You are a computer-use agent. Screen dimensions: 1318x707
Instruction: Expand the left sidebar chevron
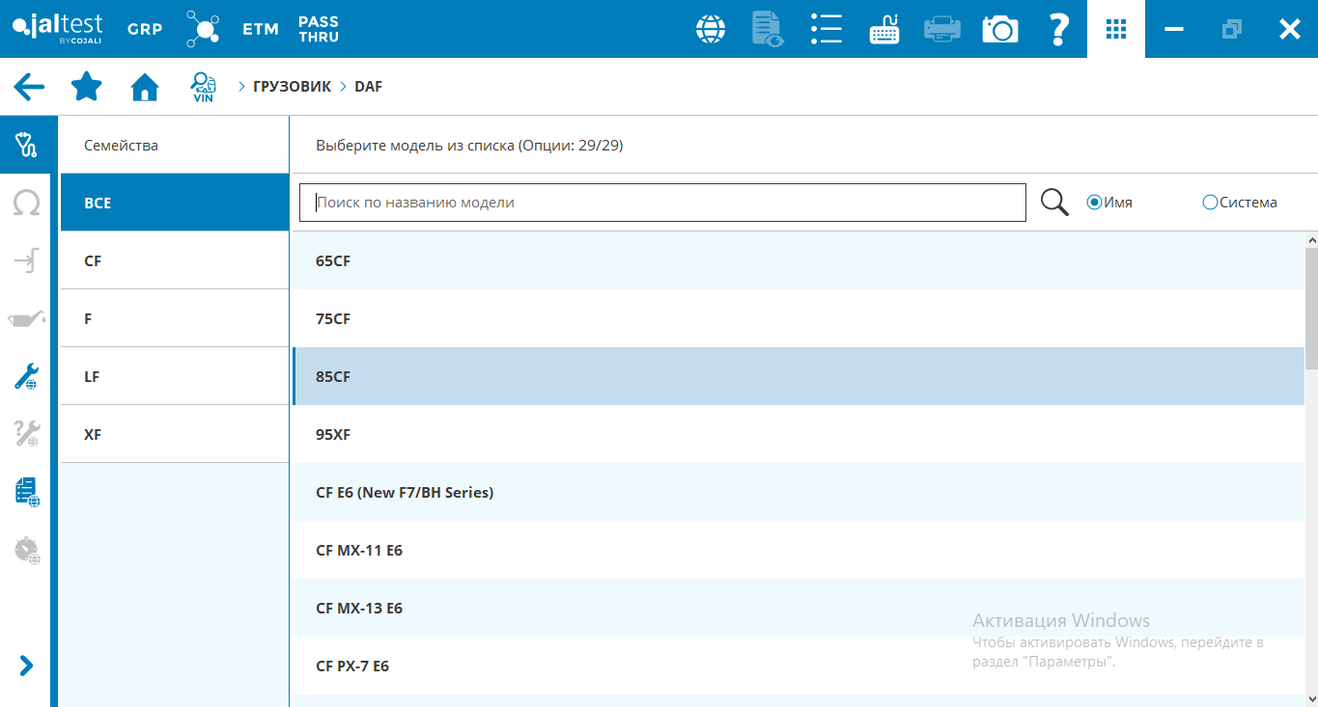26,666
